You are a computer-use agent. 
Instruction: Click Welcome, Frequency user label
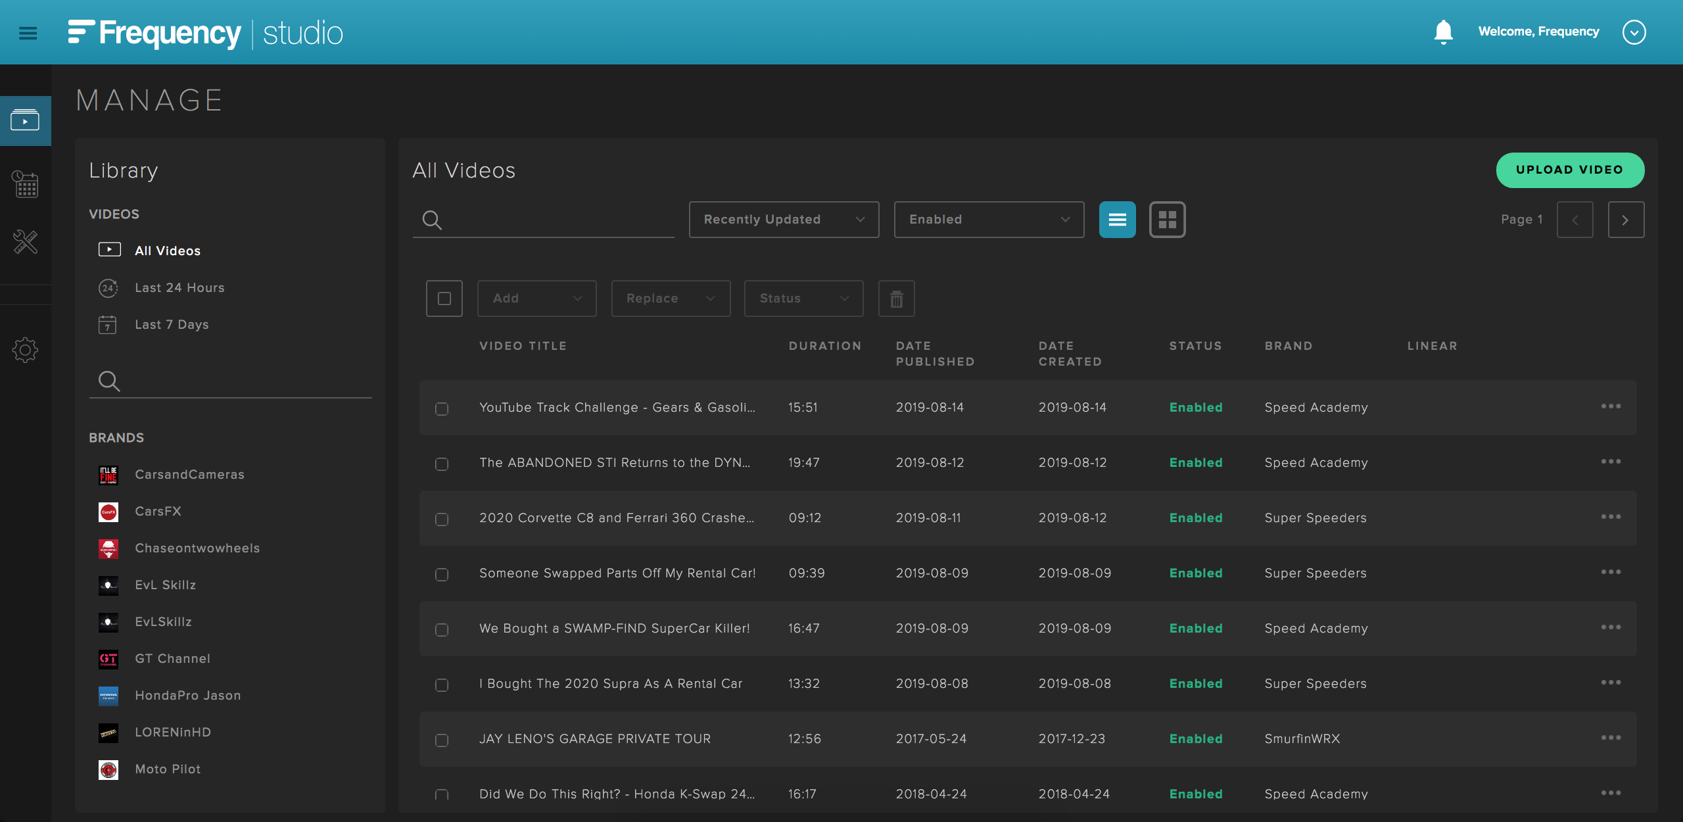click(x=1538, y=32)
